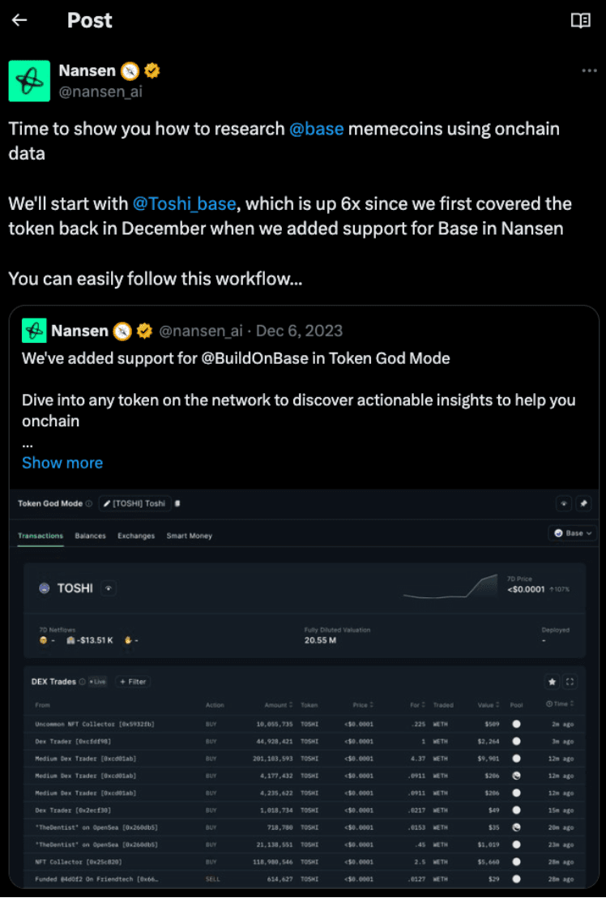The image size is (606, 898).
Task: Click the 7D price sparkline chart
Action: point(450,588)
